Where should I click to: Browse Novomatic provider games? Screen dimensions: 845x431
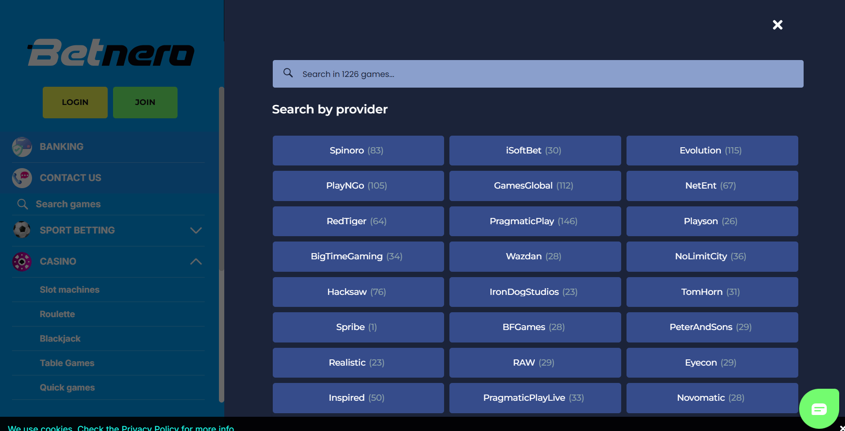(x=712, y=398)
